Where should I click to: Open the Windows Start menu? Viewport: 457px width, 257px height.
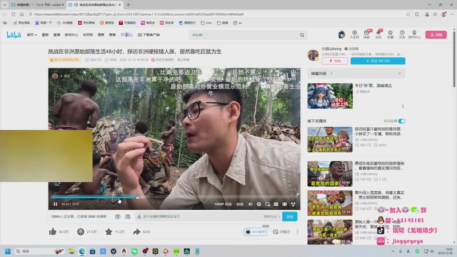(8, 251)
